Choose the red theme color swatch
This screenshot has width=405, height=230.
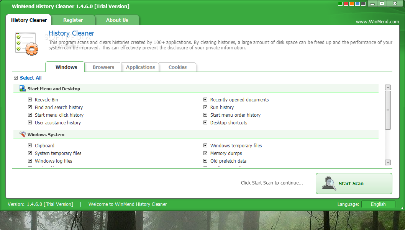(346, 4)
